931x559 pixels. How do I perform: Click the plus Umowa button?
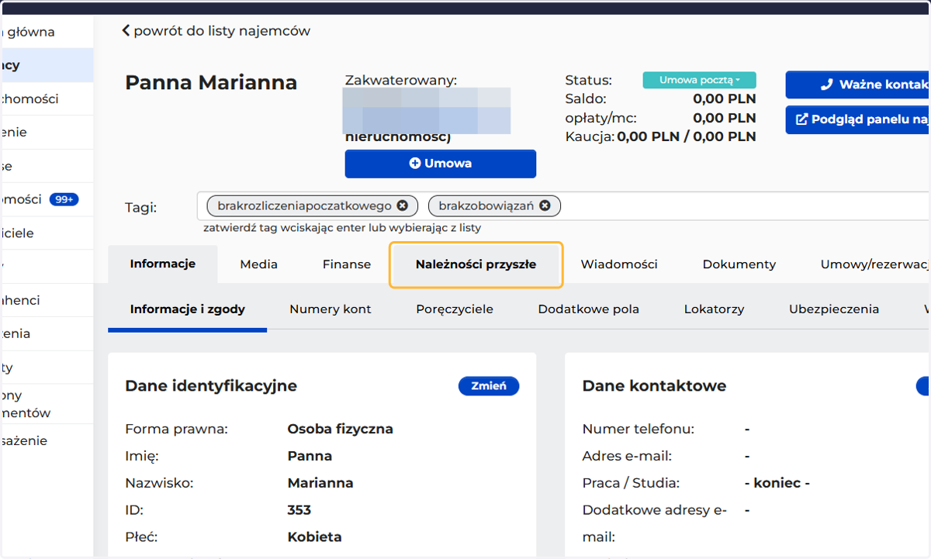coord(440,164)
